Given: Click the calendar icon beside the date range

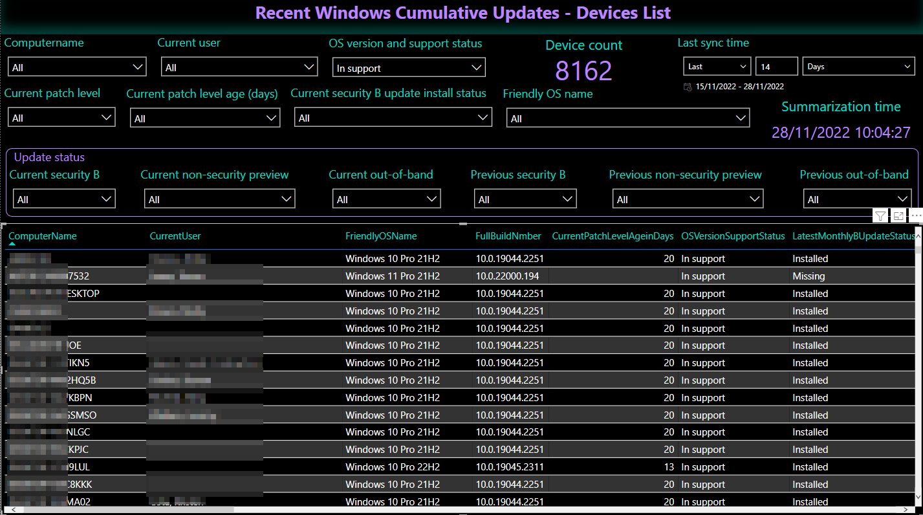Looking at the screenshot, I should point(688,87).
